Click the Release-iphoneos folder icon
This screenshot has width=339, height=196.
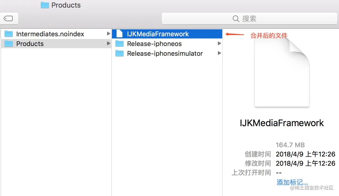pos(119,44)
